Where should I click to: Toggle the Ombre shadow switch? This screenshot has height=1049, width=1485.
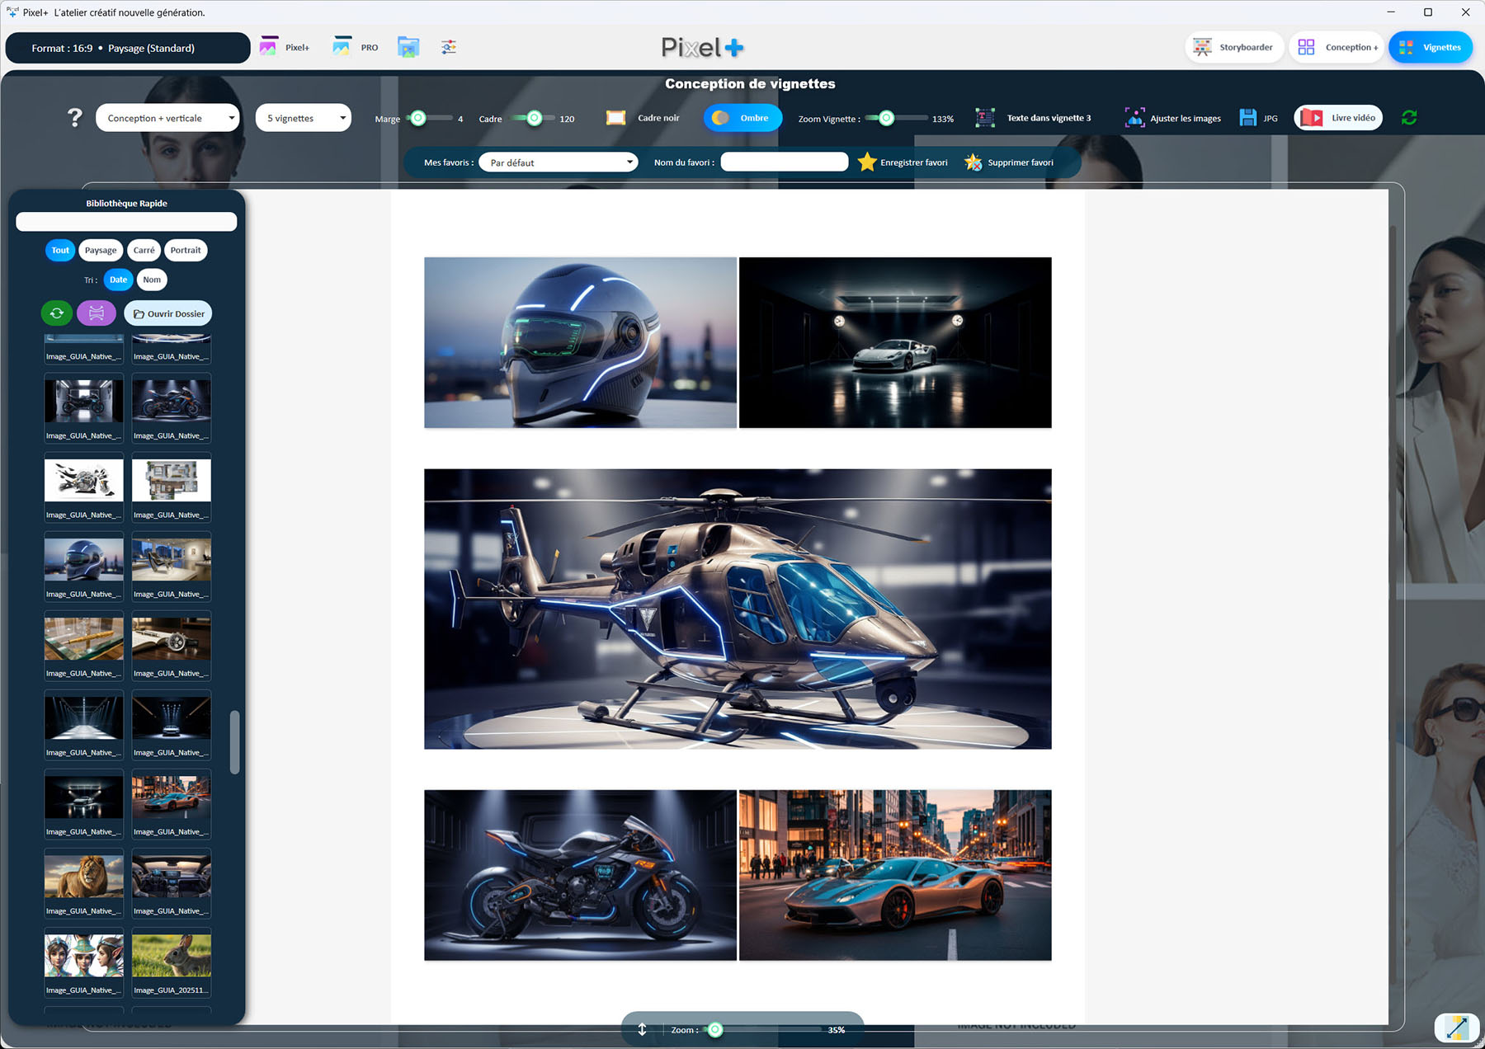742,118
